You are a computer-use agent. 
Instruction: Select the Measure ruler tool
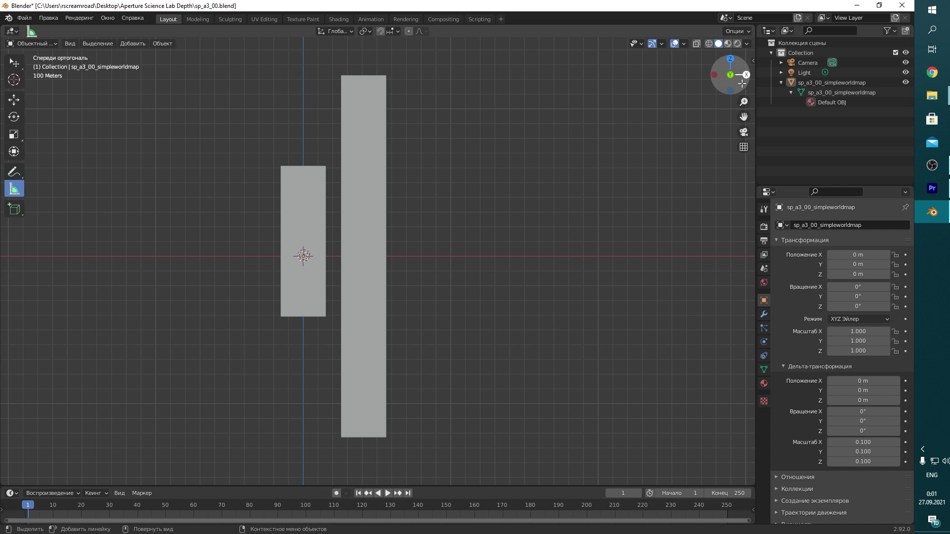coord(14,189)
